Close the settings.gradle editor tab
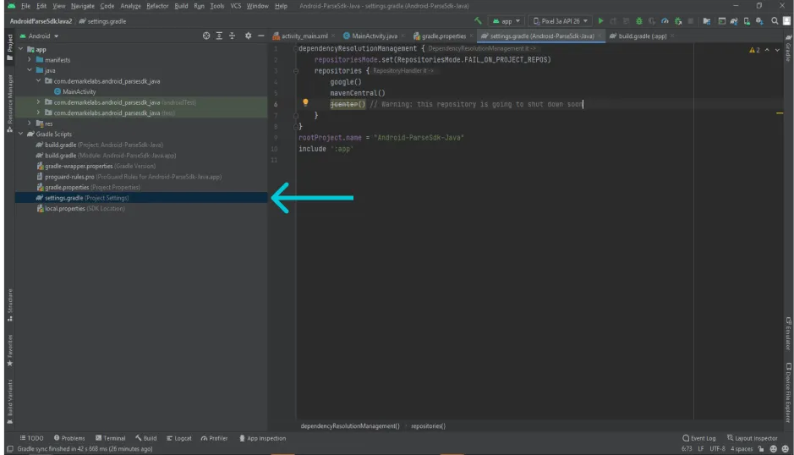 (x=600, y=36)
